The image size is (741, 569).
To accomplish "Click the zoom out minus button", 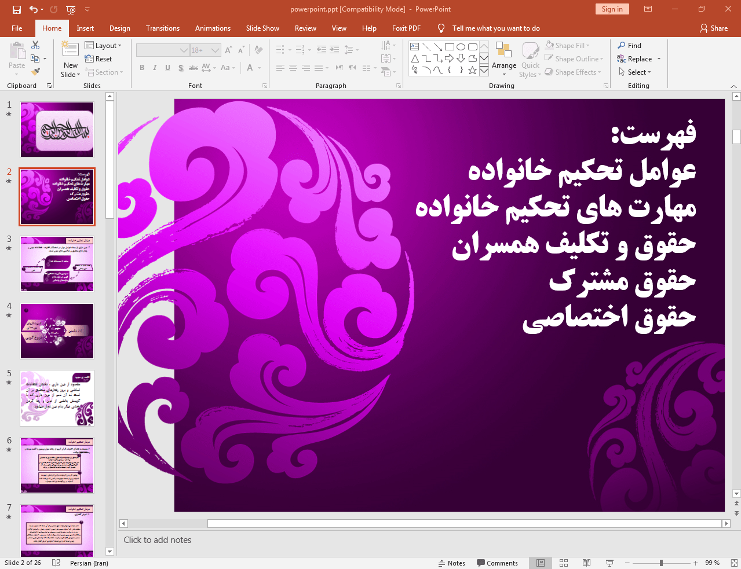I will point(627,563).
